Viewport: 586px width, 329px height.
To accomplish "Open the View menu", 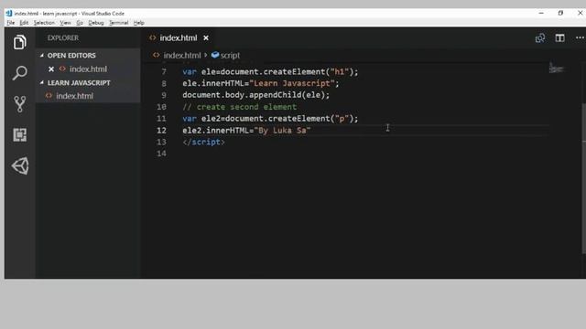I will (x=65, y=23).
